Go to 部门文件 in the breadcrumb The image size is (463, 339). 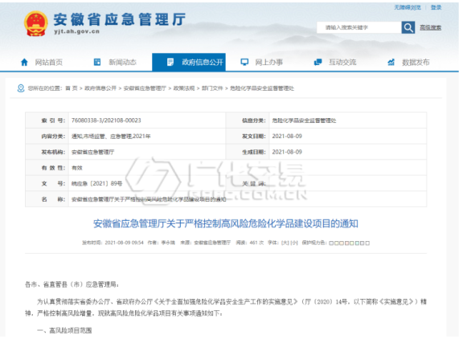tap(212, 88)
